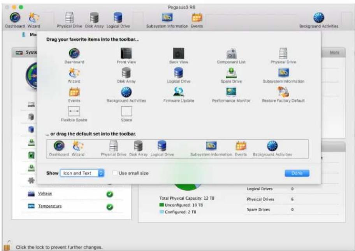Open the Show 'Icon and Text' dropdown
This screenshot has height=251, width=355.
point(82,173)
